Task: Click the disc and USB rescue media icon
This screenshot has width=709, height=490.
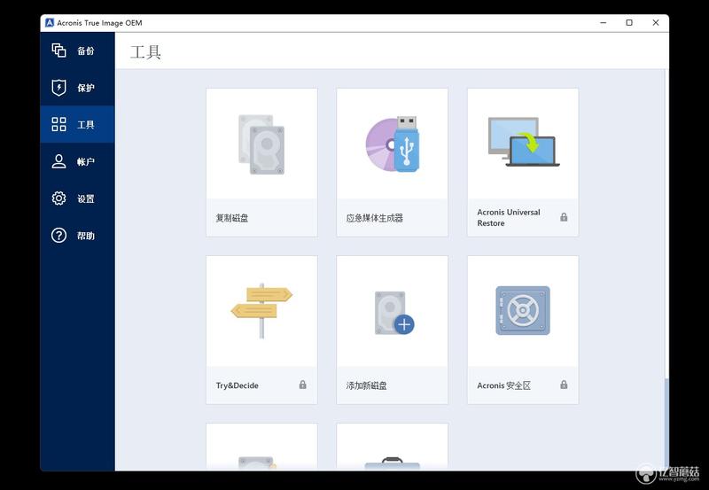Action: 393,144
